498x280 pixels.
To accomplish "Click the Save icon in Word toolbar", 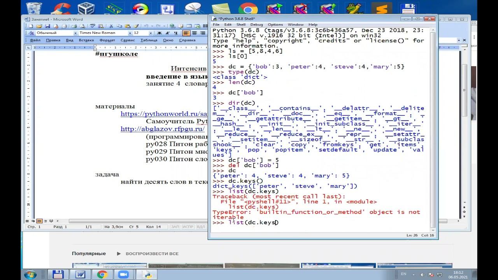I will pos(47,26).
